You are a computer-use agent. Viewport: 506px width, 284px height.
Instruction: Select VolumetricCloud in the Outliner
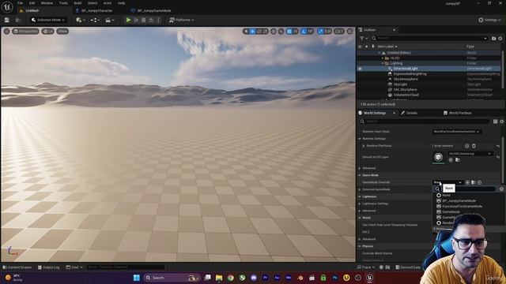click(406, 95)
